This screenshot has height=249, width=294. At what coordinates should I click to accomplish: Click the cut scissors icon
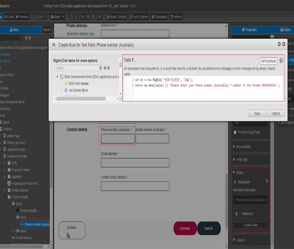point(83,17)
